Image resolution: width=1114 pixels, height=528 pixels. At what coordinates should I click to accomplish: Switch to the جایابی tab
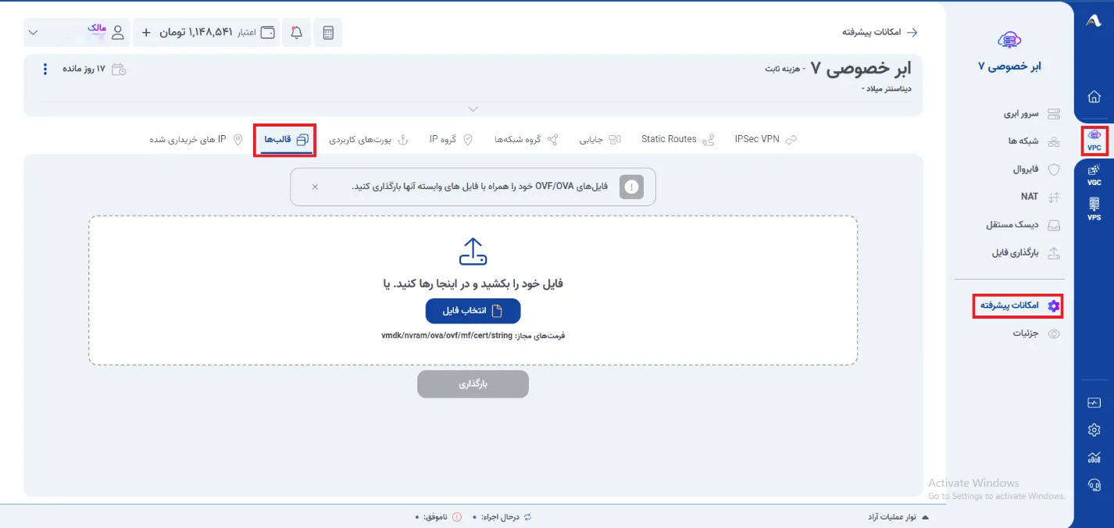click(600, 139)
